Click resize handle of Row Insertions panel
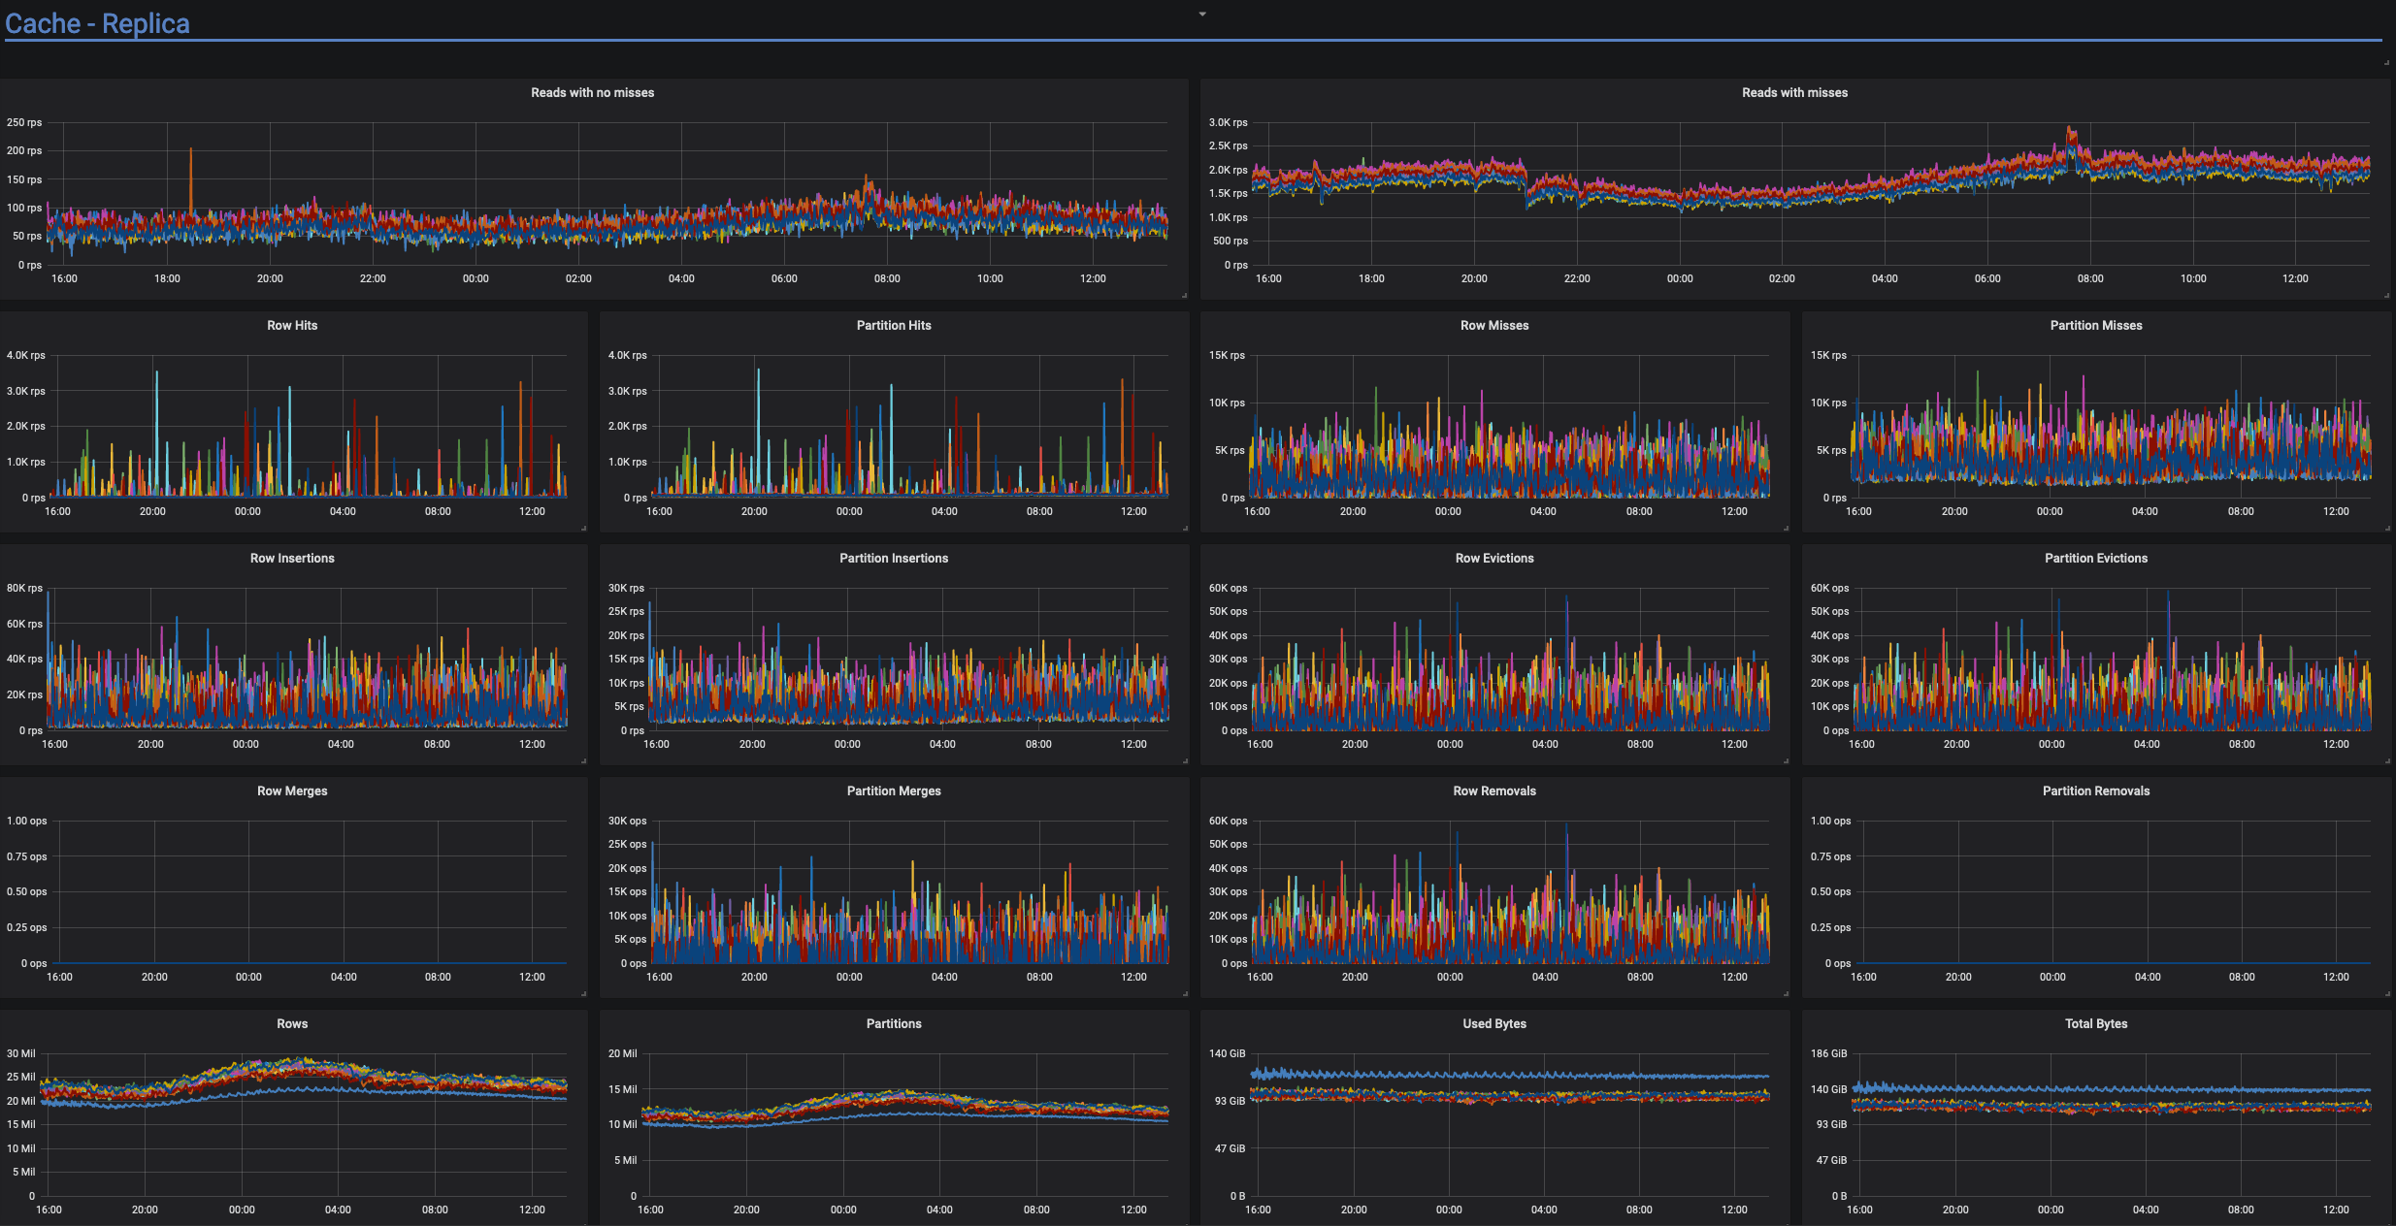Screen dimensions: 2396x1226 (584, 760)
